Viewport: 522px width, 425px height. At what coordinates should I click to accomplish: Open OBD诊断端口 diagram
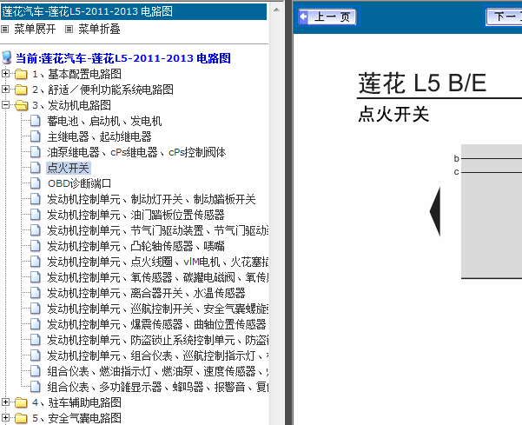[79, 183]
